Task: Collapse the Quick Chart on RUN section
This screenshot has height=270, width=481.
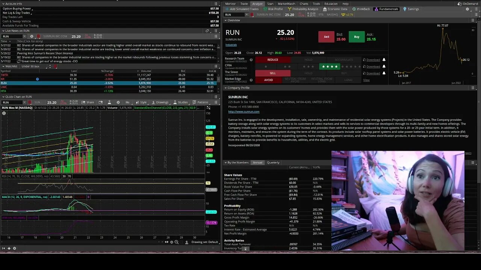Action: pos(3,97)
